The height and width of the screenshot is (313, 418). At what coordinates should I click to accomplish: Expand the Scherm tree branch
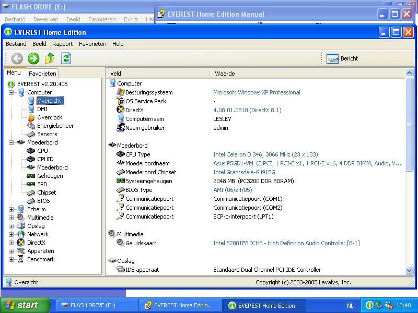(x=11, y=210)
